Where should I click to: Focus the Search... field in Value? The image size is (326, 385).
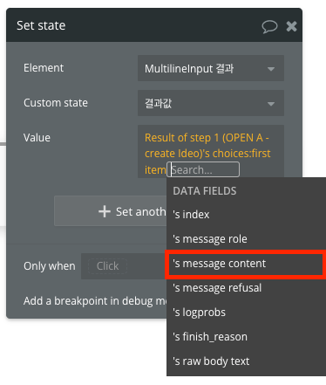point(203,169)
